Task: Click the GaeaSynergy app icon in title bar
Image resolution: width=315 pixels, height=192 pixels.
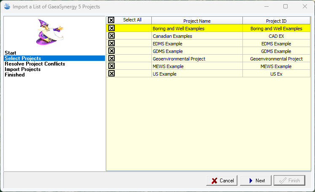Action: pos(7,6)
